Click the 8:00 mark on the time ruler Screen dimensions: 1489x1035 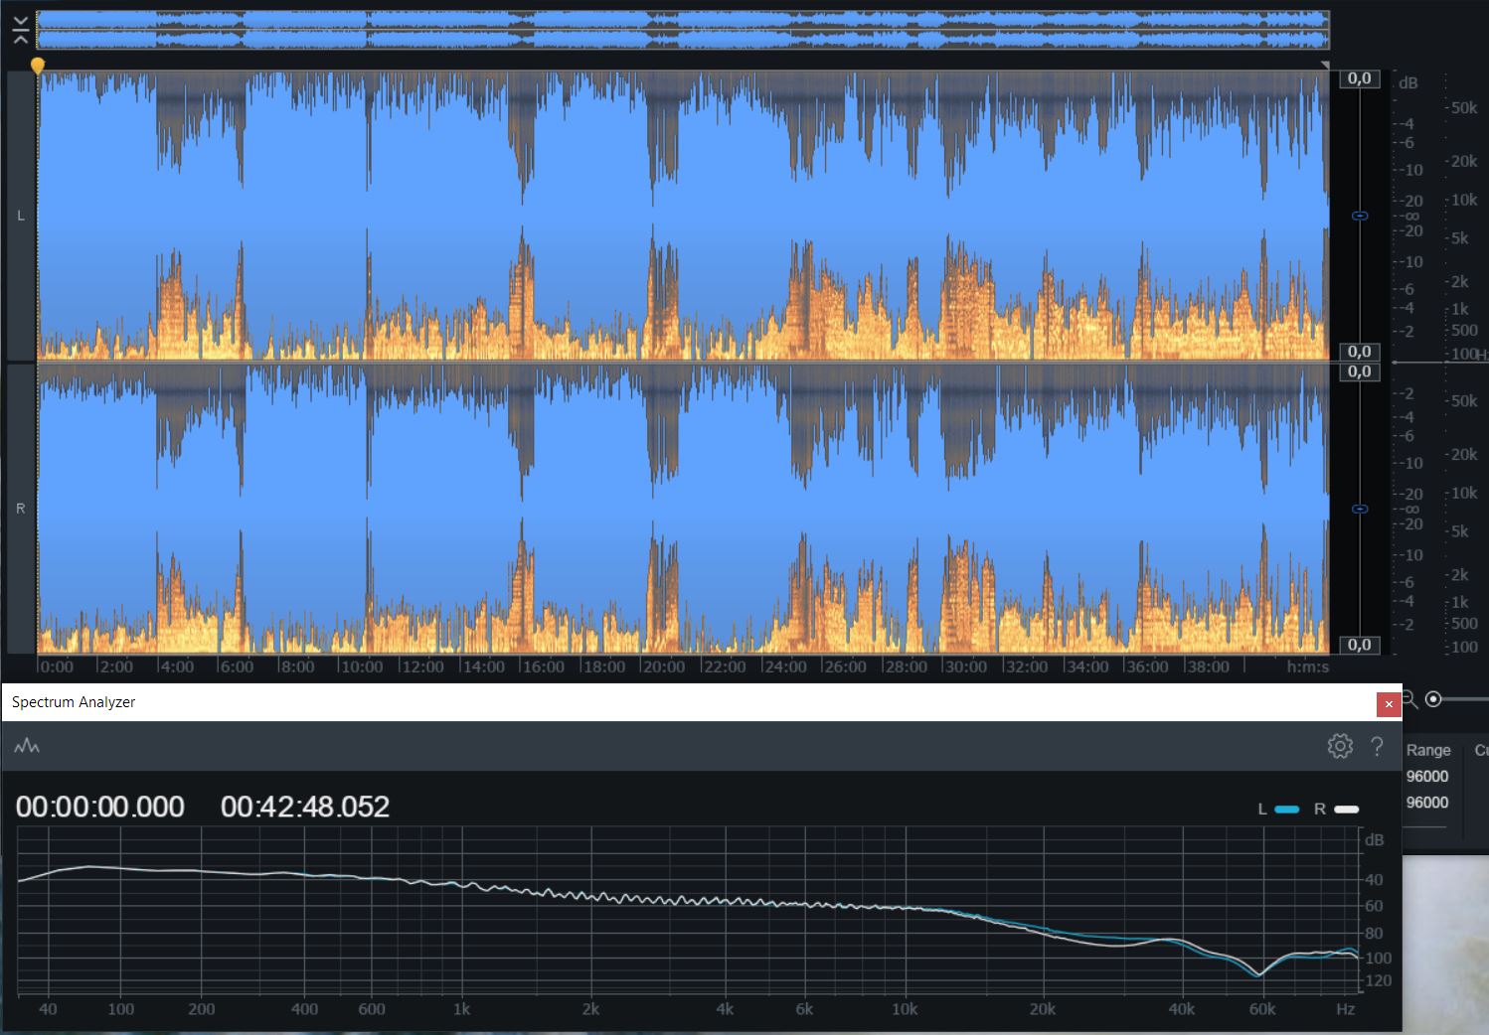(297, 666)
